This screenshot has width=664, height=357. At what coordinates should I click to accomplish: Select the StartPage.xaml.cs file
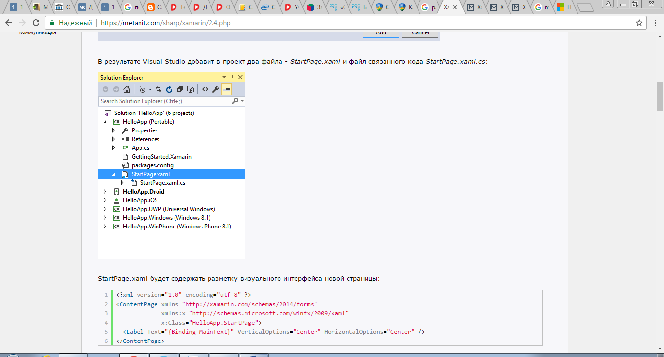click(x=162, y=183)
